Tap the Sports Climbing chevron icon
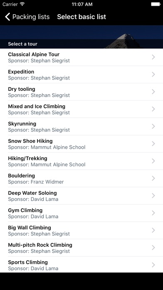Viewport: 163px width, 290px height. pos(153,265)
